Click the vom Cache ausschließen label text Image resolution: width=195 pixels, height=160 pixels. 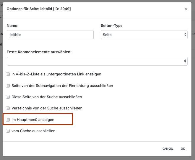click(33, 131)
